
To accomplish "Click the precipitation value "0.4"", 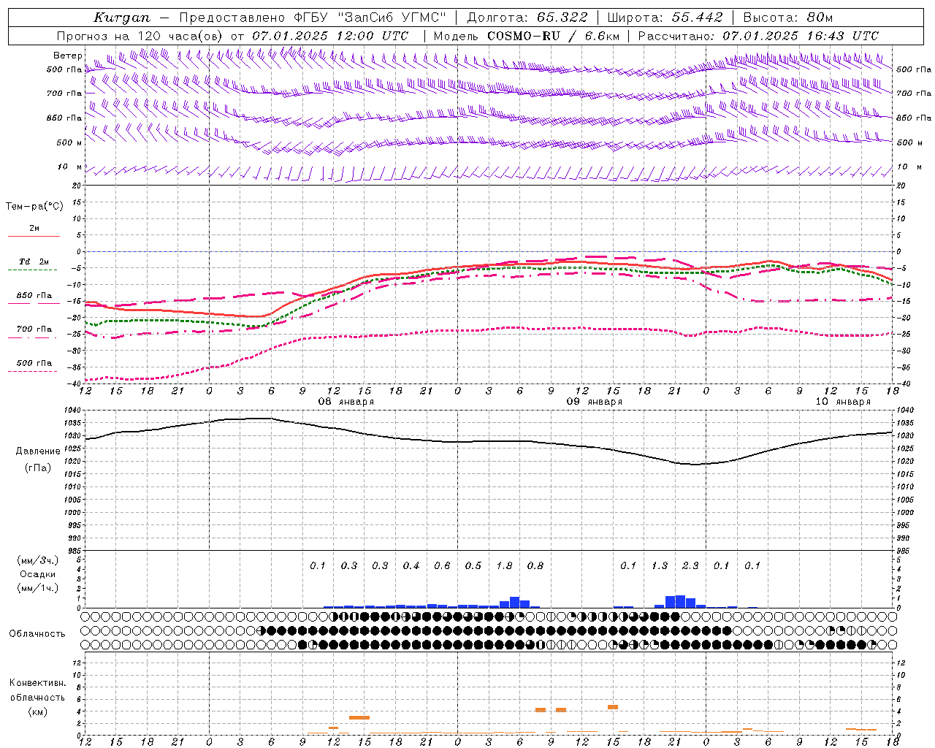I will [411, 566].
